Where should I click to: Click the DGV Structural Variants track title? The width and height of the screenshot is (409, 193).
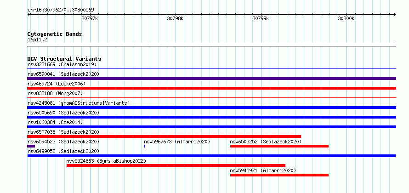[64, 59]
